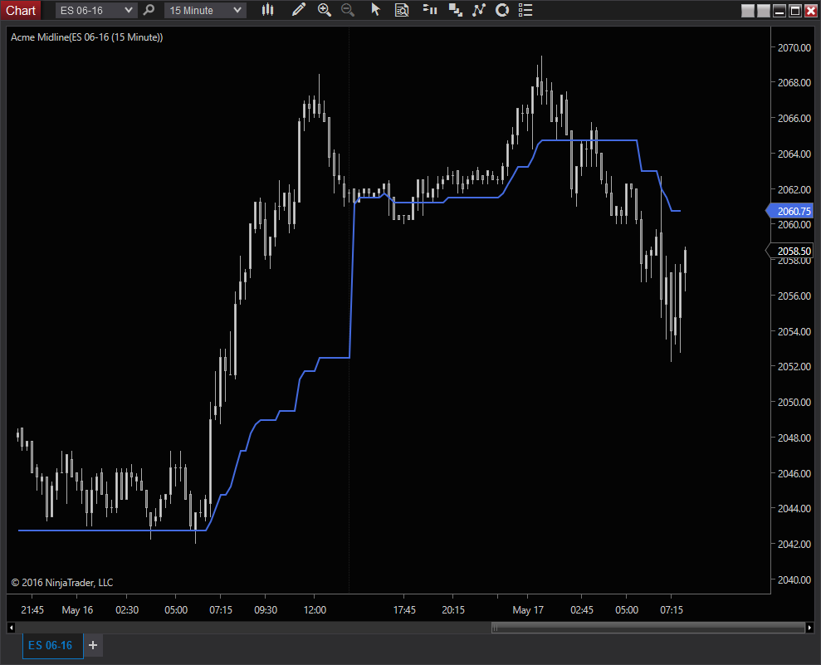
Task: Open the Data Box icon
Action: tap(402, 10)
